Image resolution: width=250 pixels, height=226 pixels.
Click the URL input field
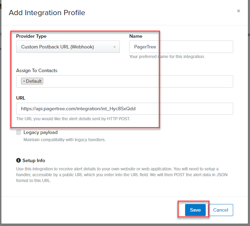tap(125, 109)
